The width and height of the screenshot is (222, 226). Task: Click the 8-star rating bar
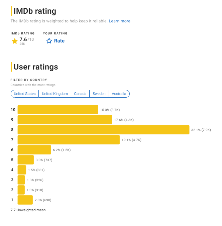click(103, 130)
